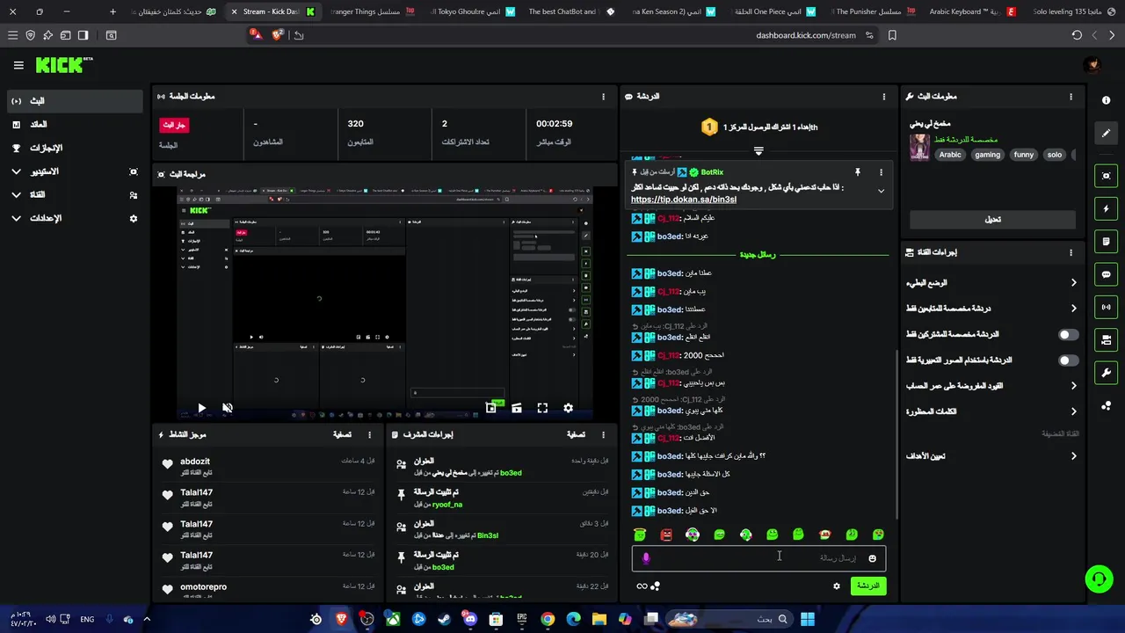
Task: Play the stream preview video
Action: 201,408
